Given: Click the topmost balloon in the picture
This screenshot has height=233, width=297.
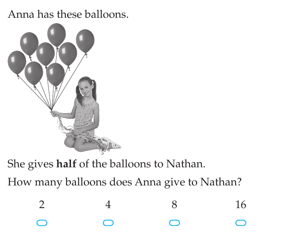Looking at the screenshot, I should click(x=56, y=35).
